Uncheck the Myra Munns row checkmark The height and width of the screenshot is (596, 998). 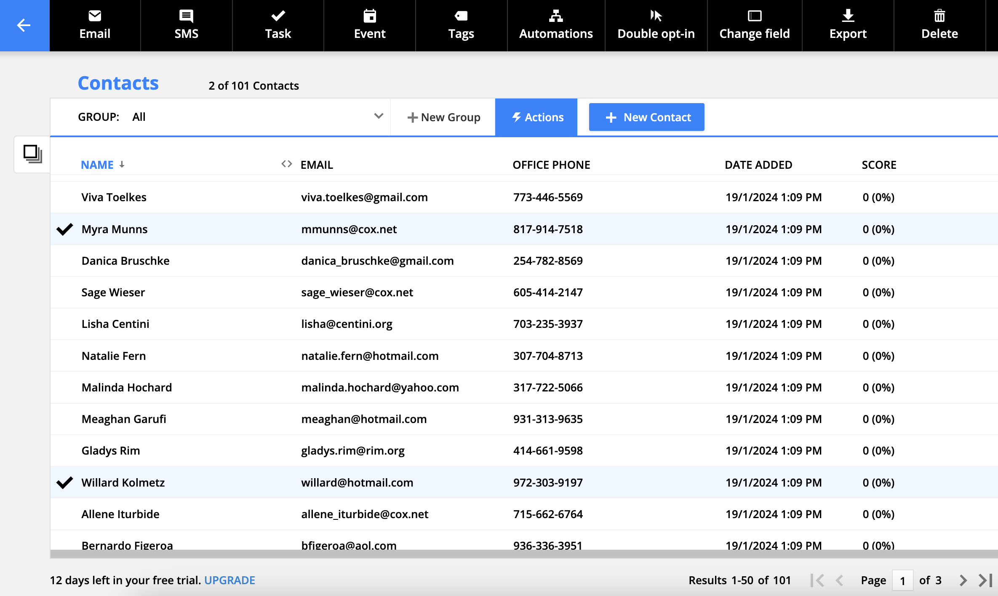coord(65,229)
